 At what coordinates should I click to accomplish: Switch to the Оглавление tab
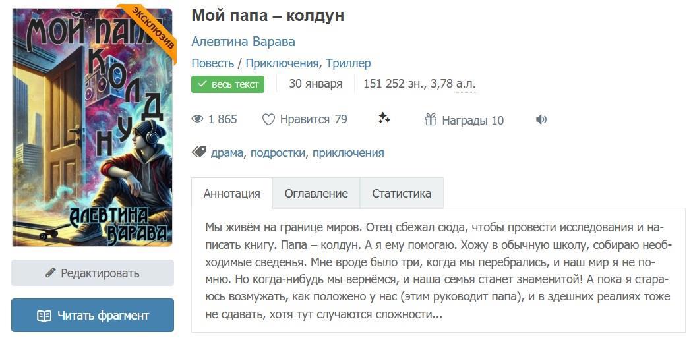tap(316, 194)
